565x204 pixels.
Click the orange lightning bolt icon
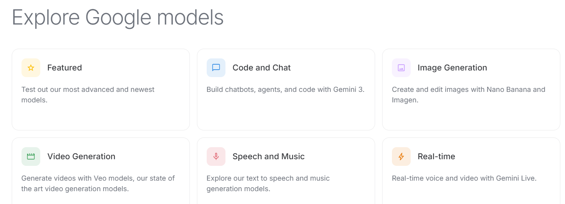401,157
